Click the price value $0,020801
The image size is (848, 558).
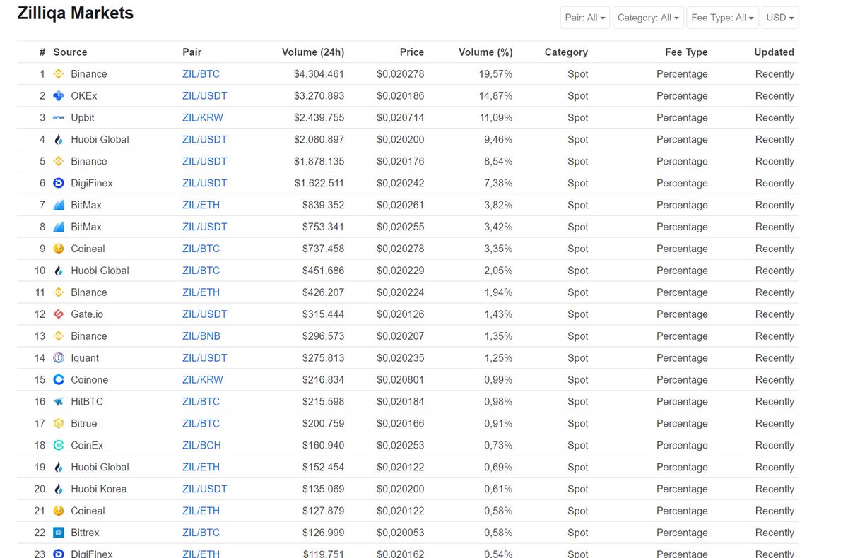401,381
